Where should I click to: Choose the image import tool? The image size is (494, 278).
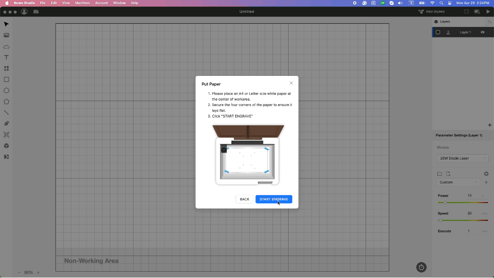tap(6, 35)
